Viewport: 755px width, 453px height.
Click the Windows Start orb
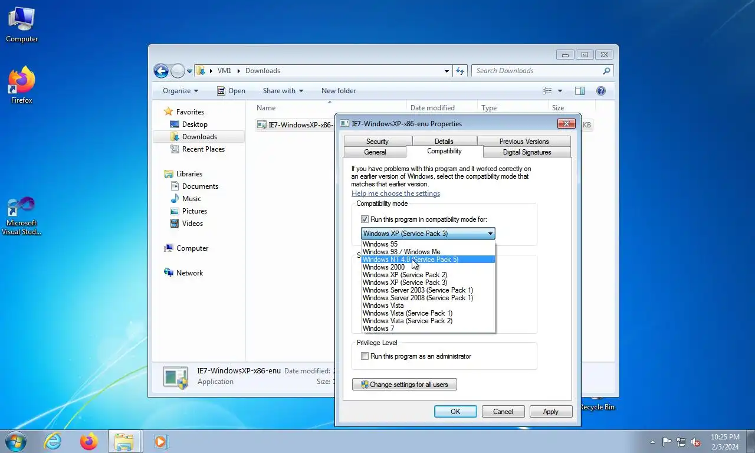pos(15,441)
